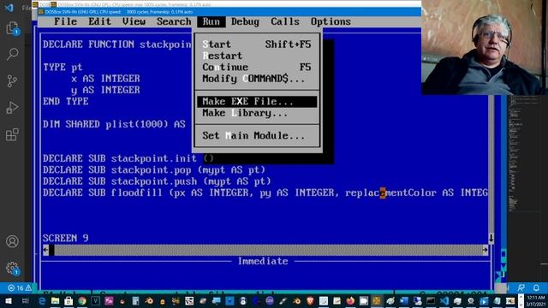
Task: Click vertical scrollbar down arrow in editor
Action: (x=491, y=239)
